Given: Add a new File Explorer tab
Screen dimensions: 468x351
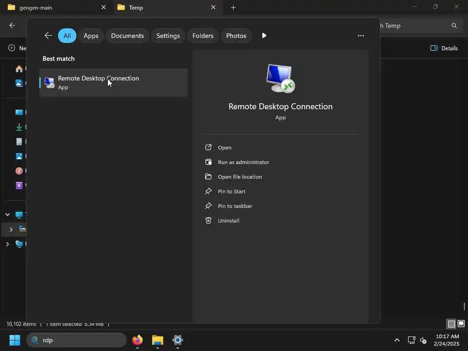Looking at the screenshot, I should coord(234,7).
